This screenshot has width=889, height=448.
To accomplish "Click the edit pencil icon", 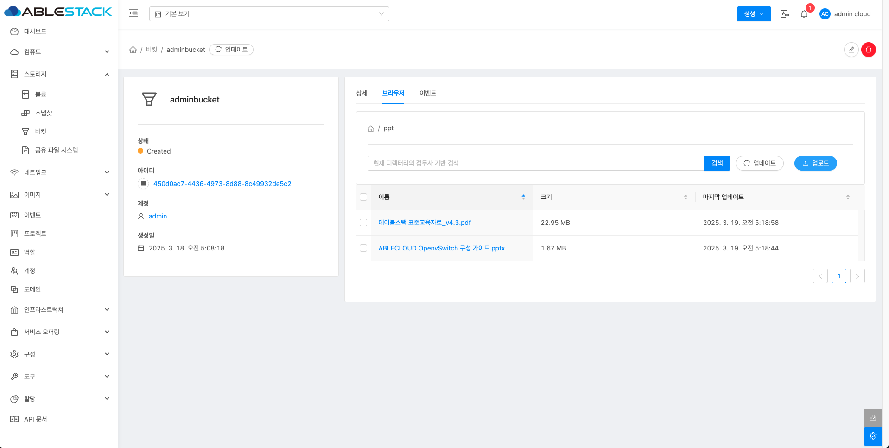I will (x=851, y=50).
